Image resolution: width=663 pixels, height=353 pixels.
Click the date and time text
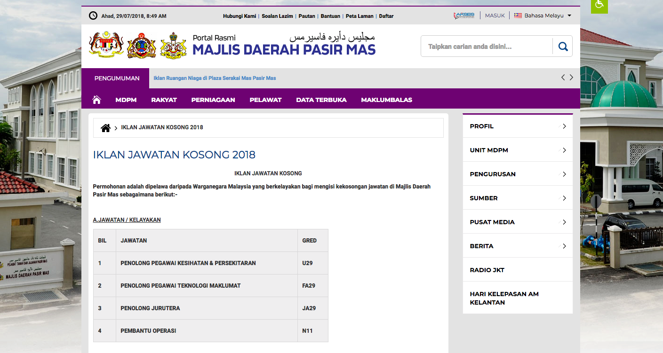tap(134, 16)
